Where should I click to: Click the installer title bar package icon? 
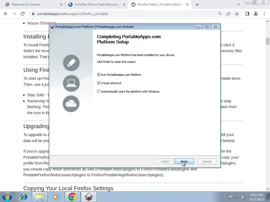tap(52, 27)
